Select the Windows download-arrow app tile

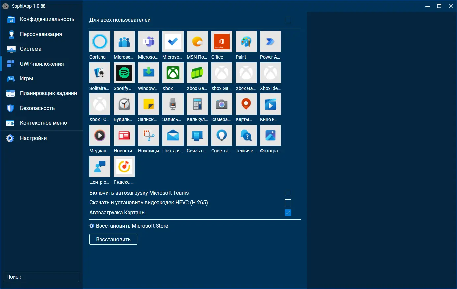(x=149, y=73)
